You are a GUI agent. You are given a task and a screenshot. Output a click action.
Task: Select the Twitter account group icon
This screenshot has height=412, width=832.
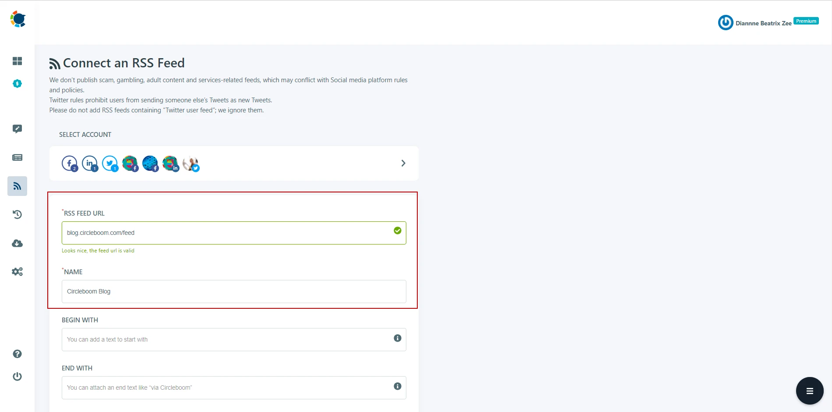110,164
